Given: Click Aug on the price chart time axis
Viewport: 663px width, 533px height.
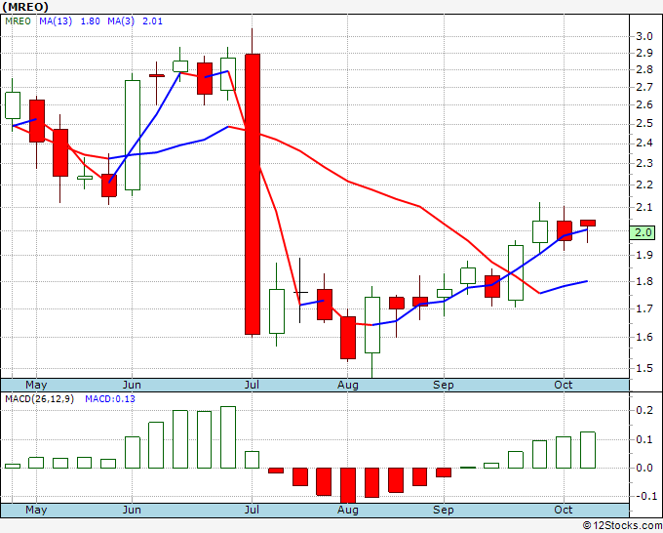Looking at the screenshot, I should tap(347, 385).
